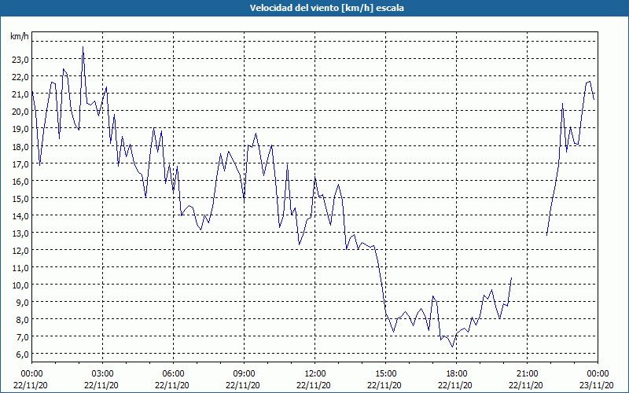Screen dimensions: 629x393
Task: Click the '22,0' y-axis value
Action: pos(20,76)
